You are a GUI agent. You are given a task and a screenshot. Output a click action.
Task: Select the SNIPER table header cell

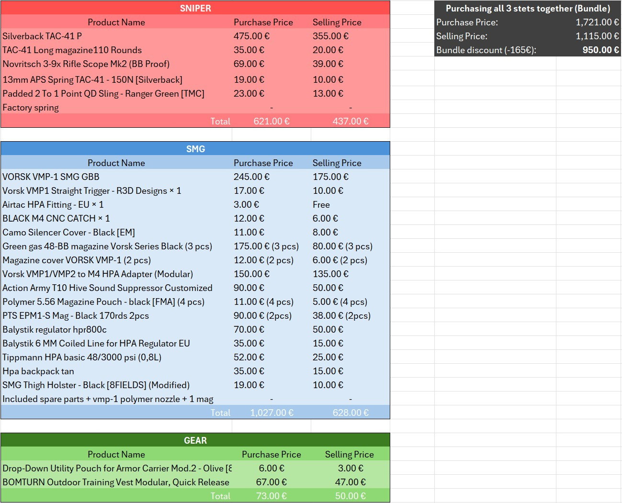pos(195,8)
